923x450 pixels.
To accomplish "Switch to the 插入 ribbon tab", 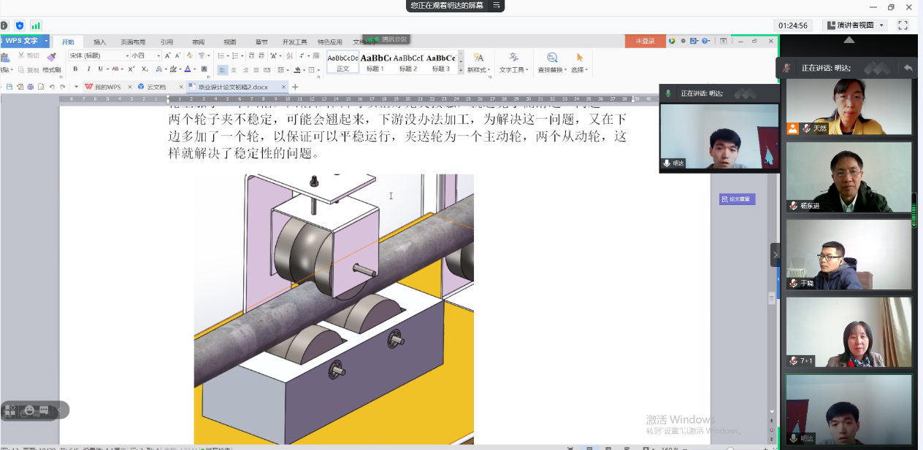I will click(x=100, y=42).
